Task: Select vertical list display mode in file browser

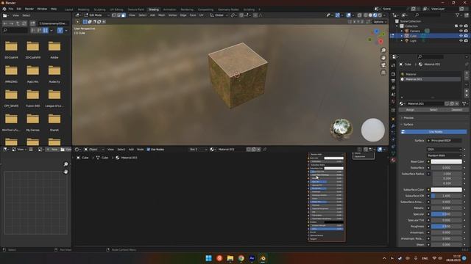Action: pyautogui.click(x=33, y=30)
